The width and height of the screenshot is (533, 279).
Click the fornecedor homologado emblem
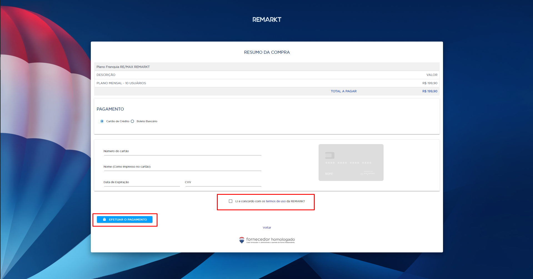tap(267, 240)
